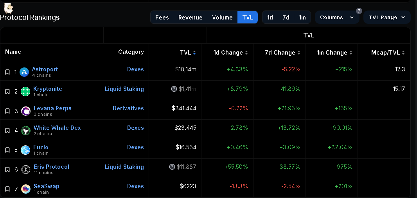The image size is (417, 198).
Task: Click the +41.89% 7d change value
Action: pyautogui.click(x=289, y=89)
